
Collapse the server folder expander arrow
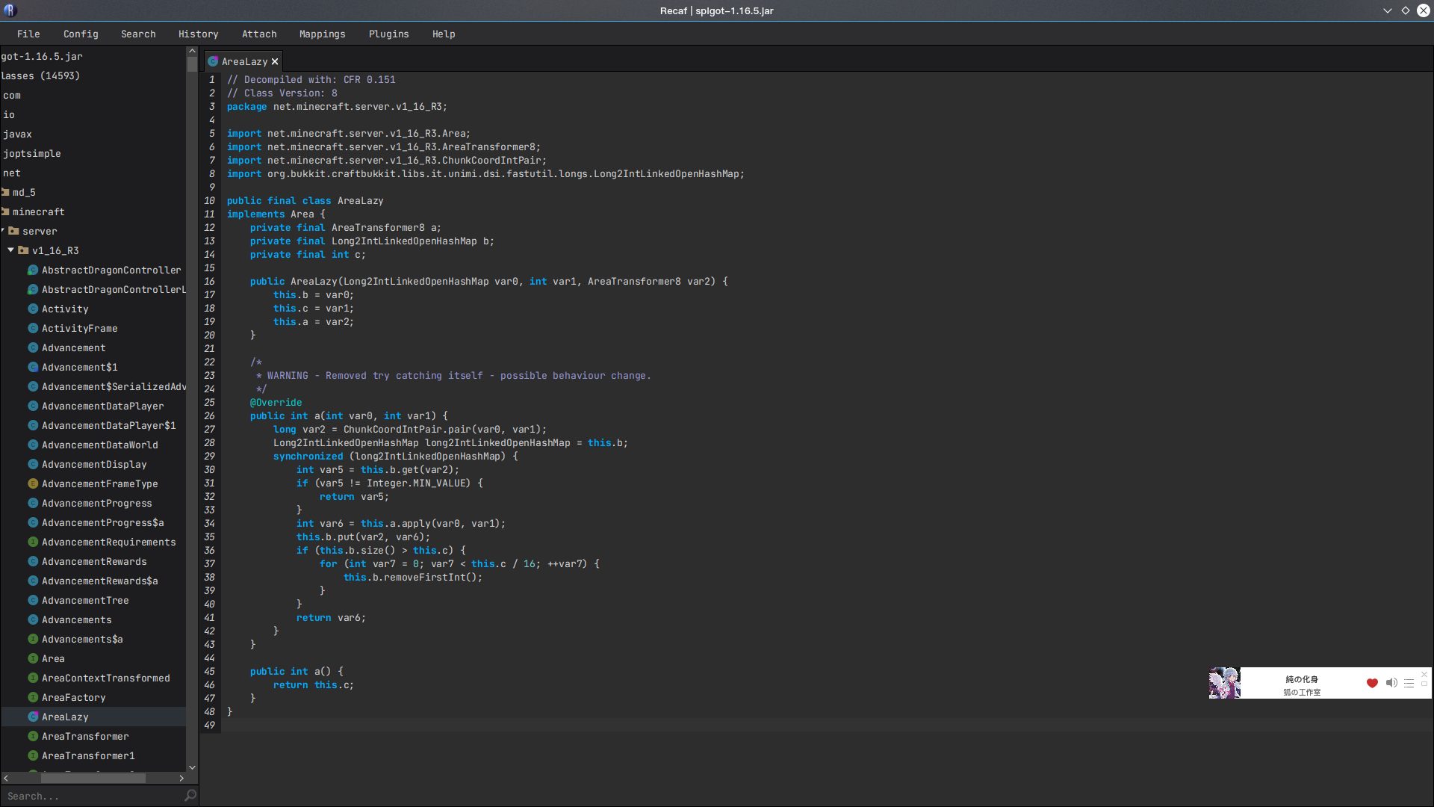pyautogui.click(x=3, y=231)
